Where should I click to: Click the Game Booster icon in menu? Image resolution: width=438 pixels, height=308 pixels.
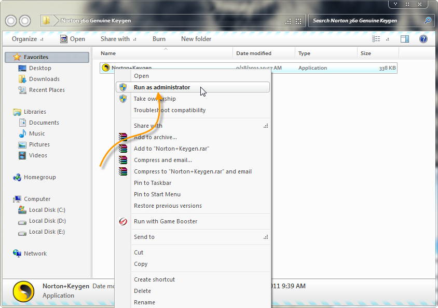point(123,221)
